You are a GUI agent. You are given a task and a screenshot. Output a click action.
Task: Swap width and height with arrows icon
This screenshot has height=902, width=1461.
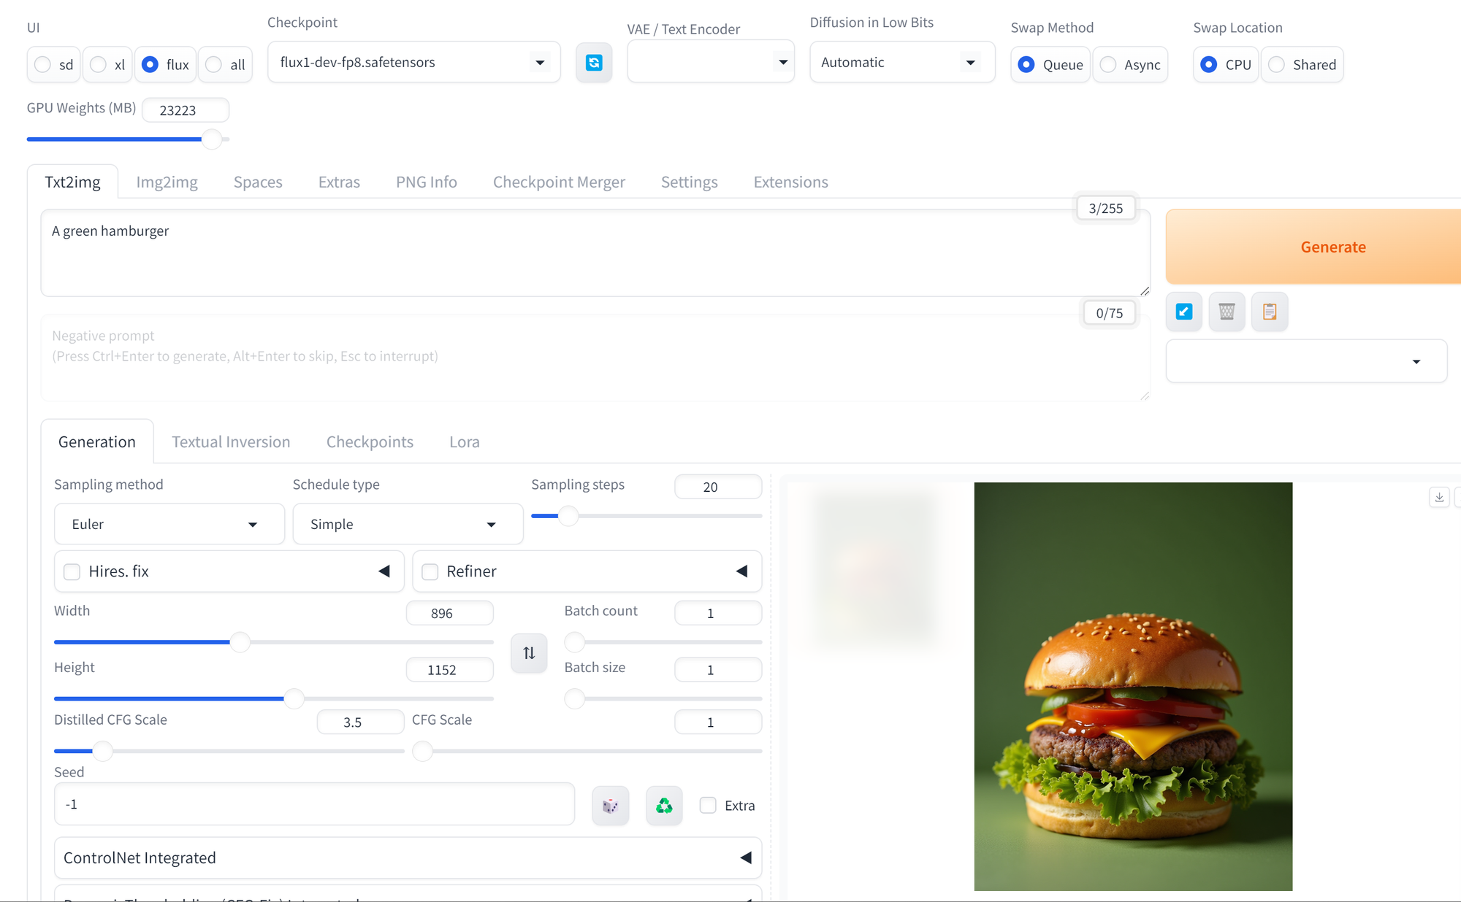coord(529,653)
